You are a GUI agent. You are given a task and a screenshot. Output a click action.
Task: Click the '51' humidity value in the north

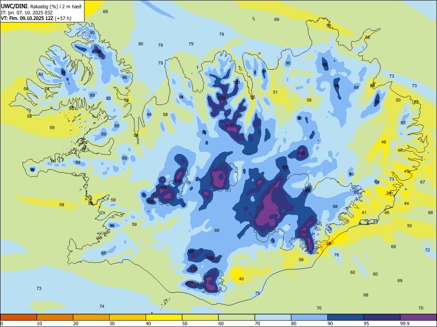[275, 92]
